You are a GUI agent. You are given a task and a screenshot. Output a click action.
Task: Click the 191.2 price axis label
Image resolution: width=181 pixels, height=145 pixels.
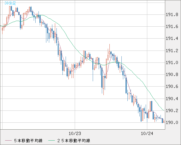click(172, 51)
